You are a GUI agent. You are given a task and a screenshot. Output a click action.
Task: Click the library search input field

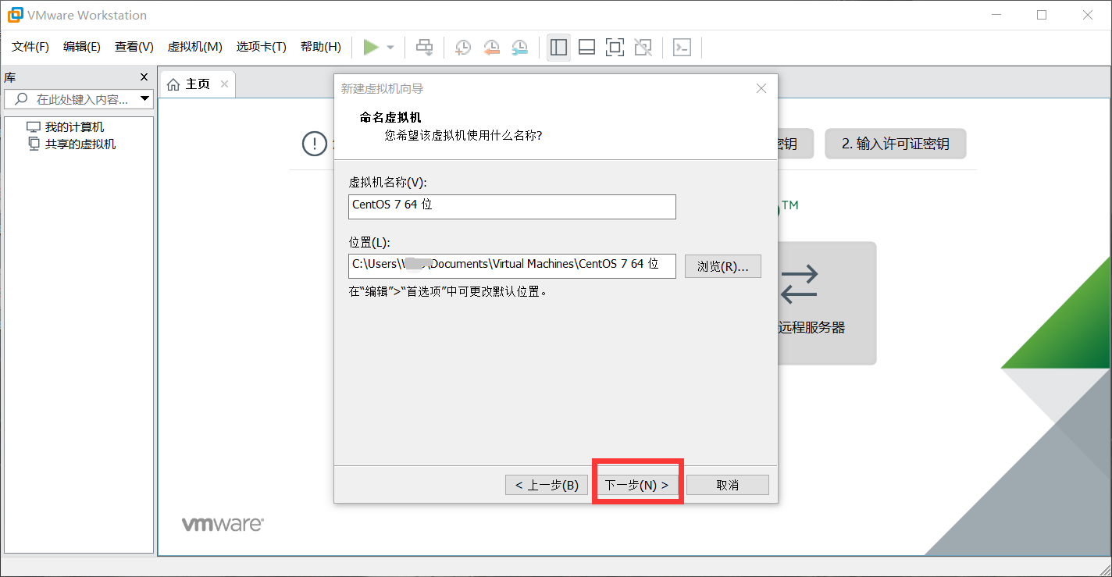78,99
